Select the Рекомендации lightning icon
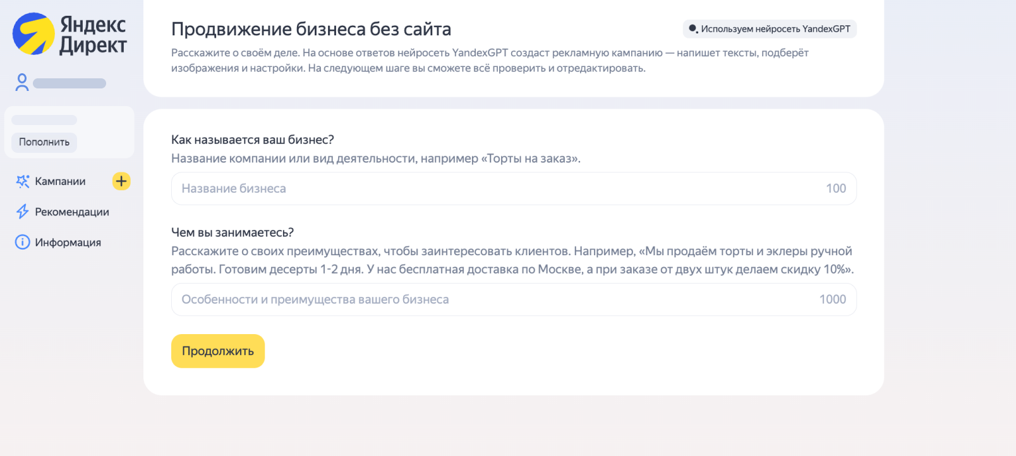1016x456 pixels. click(x=23, y=212)
